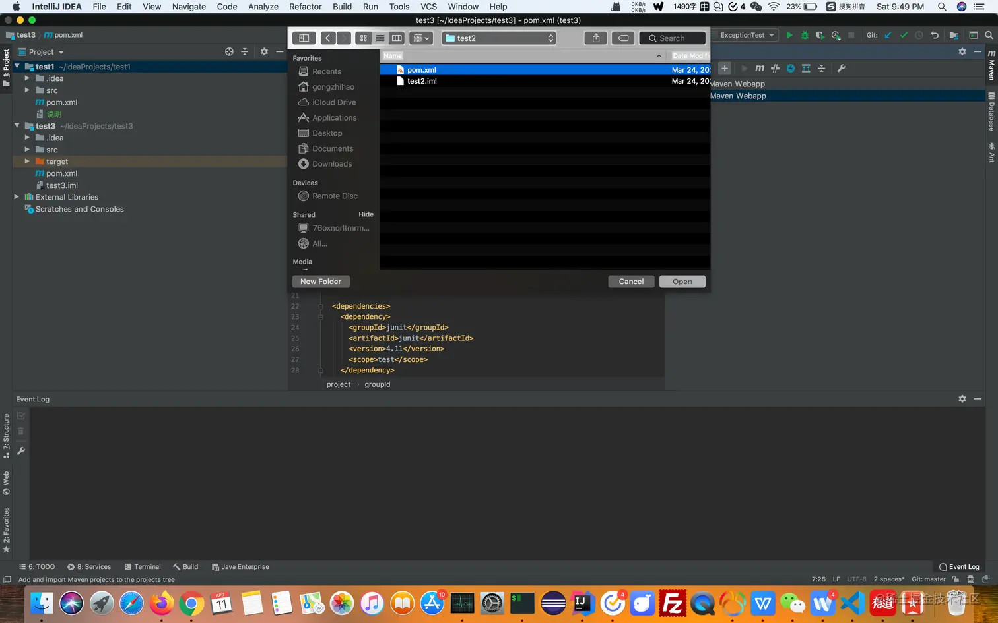This screenshot has height=623, width=998.
Task: Open the test2 folder location popup
Action: click(499, 38)
